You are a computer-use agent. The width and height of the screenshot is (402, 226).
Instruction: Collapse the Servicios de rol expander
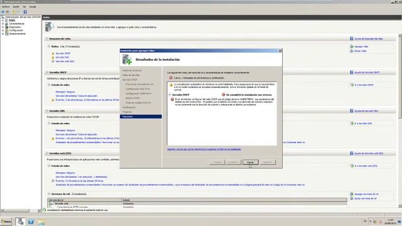click(49, 194)
